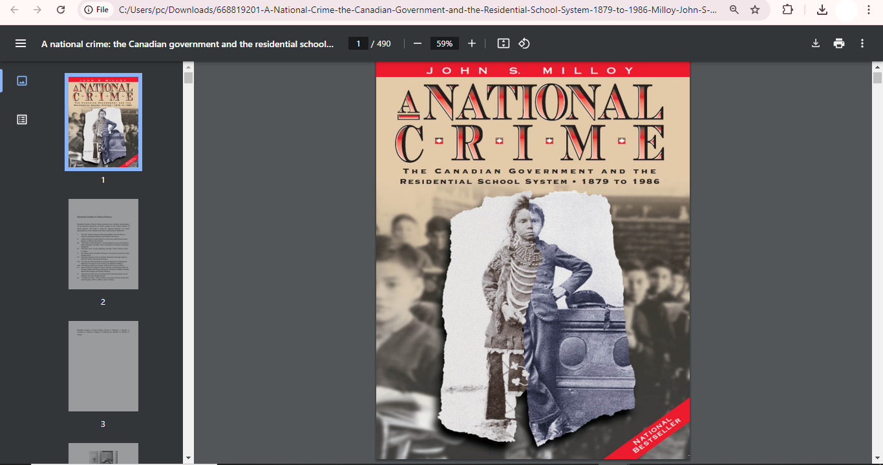Open the browser downloads icon
The height and width of the screenshot is (465, 883).
pos(822,10)
